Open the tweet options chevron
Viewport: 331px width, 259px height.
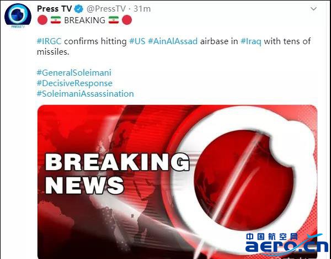tap(313, 9)
